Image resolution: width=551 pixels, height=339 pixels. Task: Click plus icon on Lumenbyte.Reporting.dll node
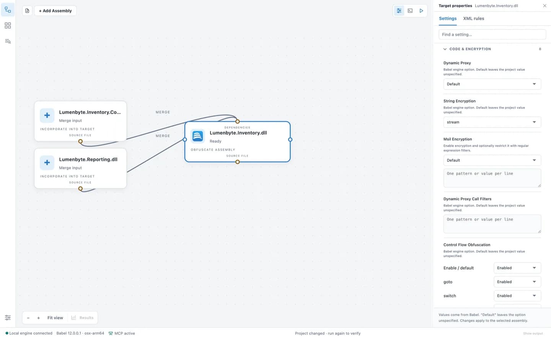[x=47, y=163]
